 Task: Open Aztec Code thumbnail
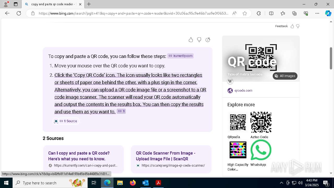[x=261, y=122]
